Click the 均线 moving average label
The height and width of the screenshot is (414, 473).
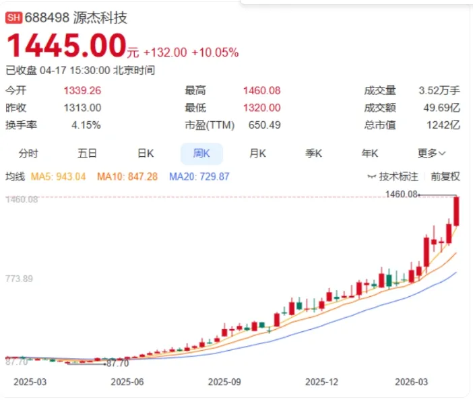(15, 176)
